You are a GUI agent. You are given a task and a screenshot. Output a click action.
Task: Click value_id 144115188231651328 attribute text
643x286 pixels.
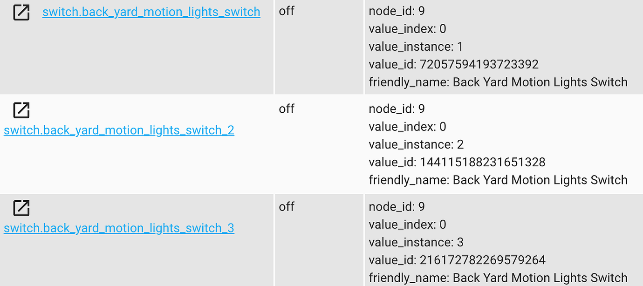pos(458,162)
